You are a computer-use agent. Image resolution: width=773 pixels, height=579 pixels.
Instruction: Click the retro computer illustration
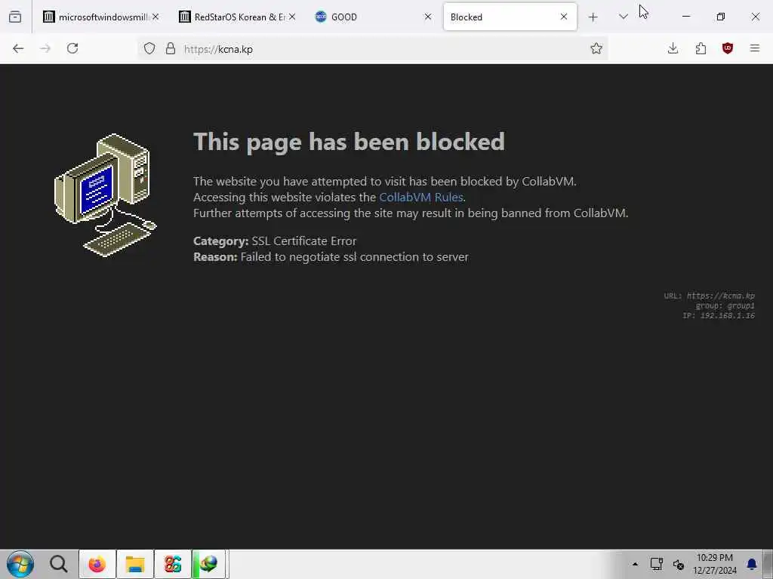(x=105, y=195)
